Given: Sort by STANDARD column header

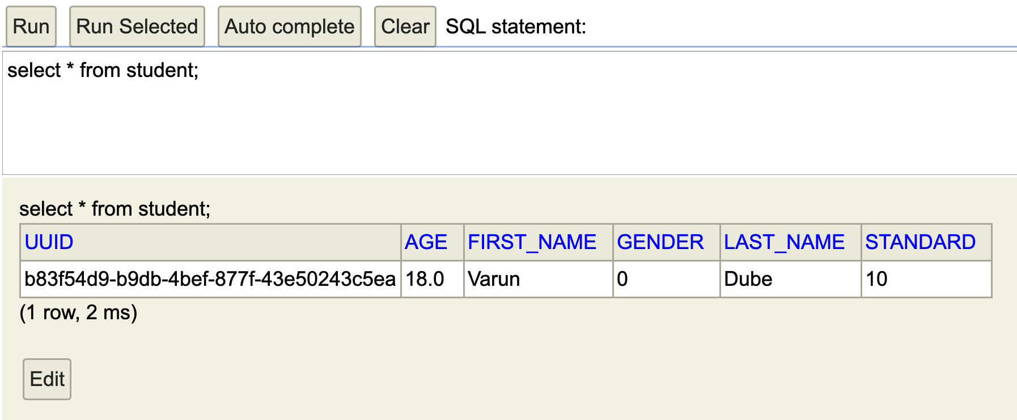Looking at the screenshot, I should (x=920, y=242).
